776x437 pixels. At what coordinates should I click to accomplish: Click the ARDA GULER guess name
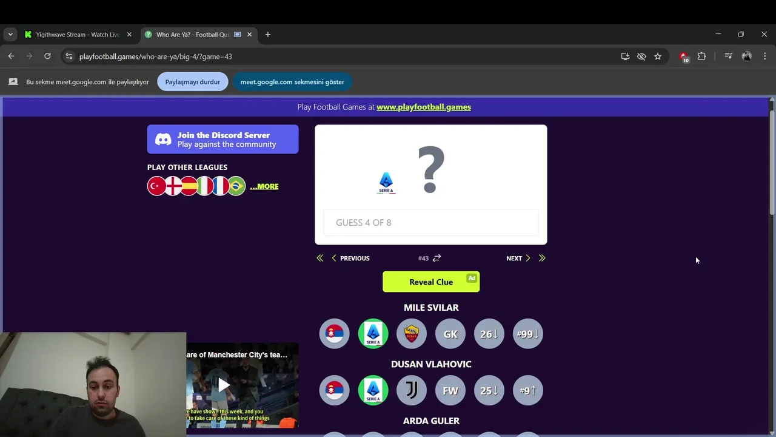point(431,421)
